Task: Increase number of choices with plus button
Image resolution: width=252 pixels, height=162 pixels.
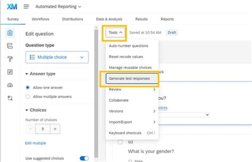Action: tap(55, 129)
